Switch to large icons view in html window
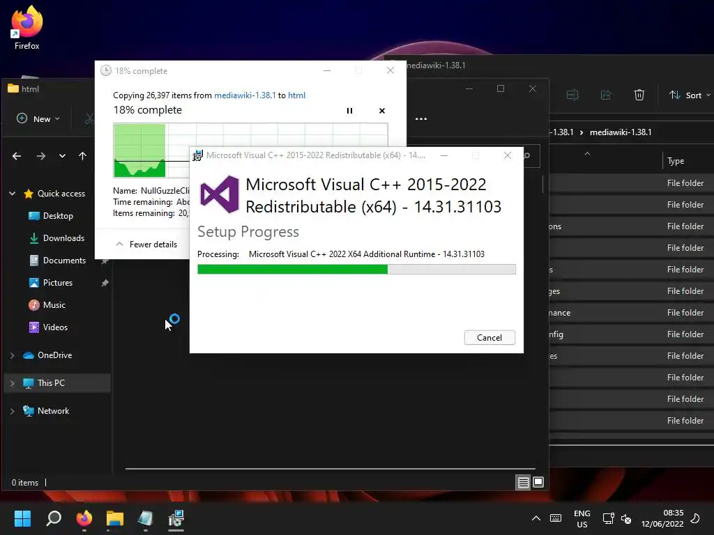The width and height of the screenshot is (714, 535). [538, 482]
